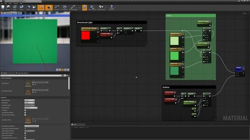Open the File menu
250x140 pixels.
pyautogui.click(x=2, y=3)
